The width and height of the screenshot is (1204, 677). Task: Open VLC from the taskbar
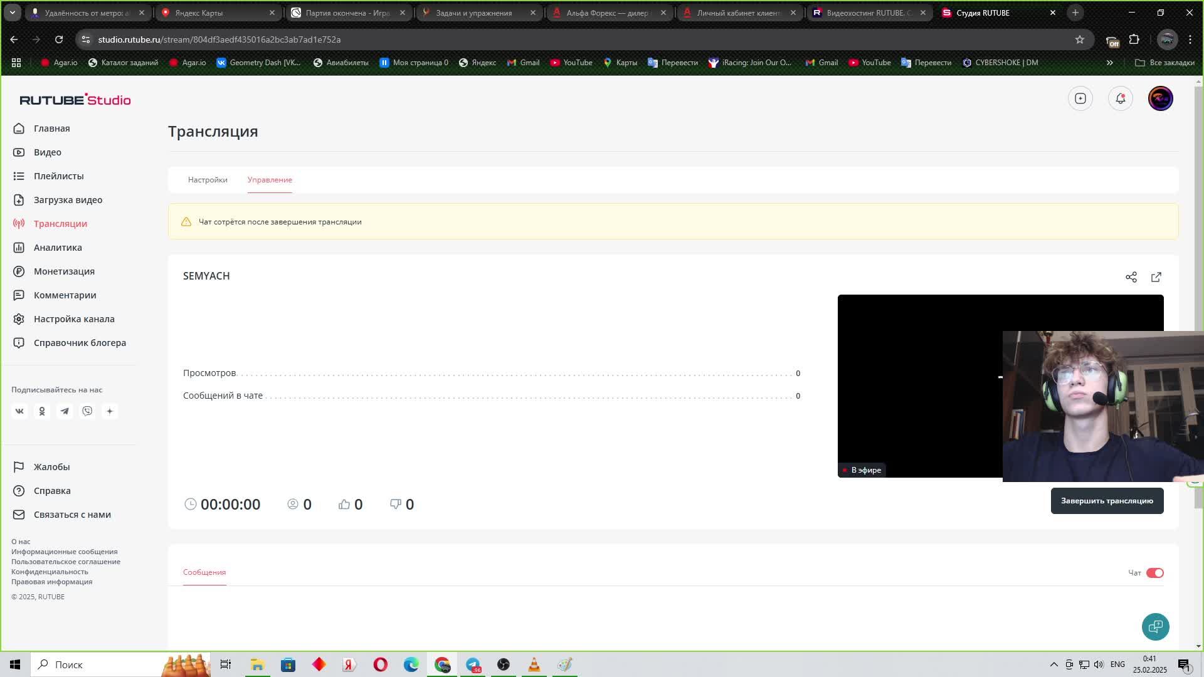coord(534,664)
